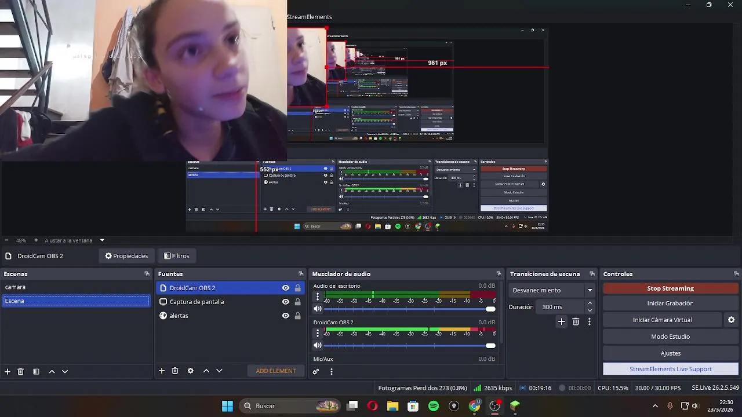Click Stop Streaming

[670, 288]
